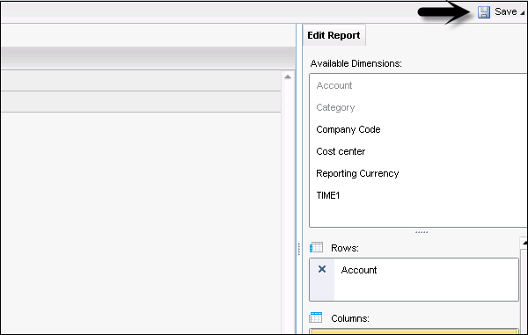The height and width of the screenshot is (335, 528).
Task: Select Reporting Currency dimension
Action: pyautogui.click(x=357, y=173)
